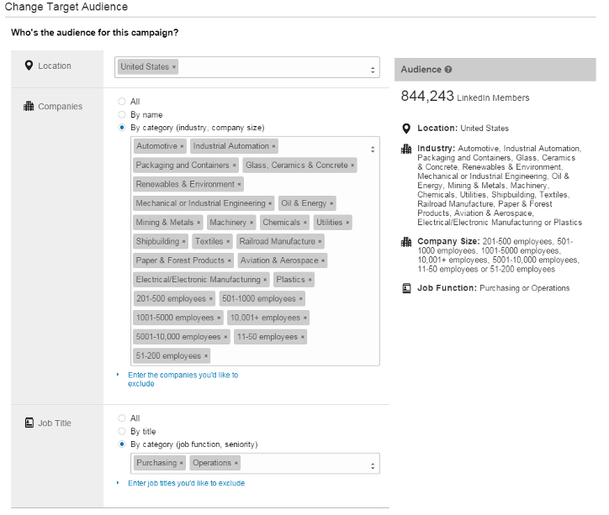609x515 pixels.
Task: Delete the Purchasing job function tag
Action: point(182,463)
